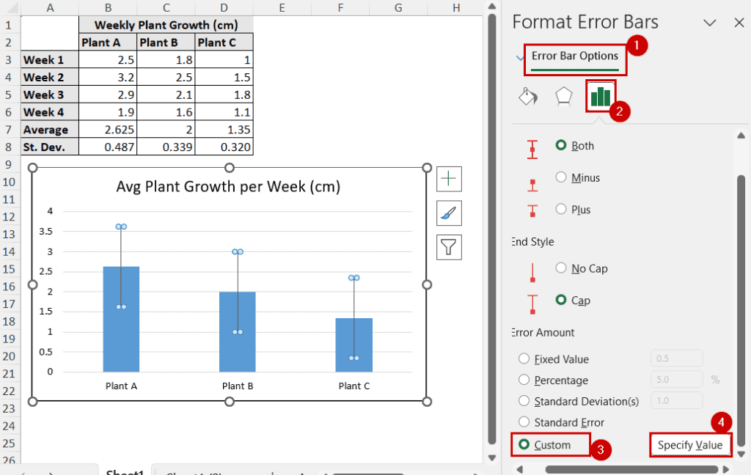This screenshot has height=475, width=751.
Task: Open the Effects pentagon tab
Action: pos(563,97)
